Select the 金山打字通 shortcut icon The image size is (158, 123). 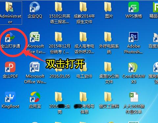(10, 37)
